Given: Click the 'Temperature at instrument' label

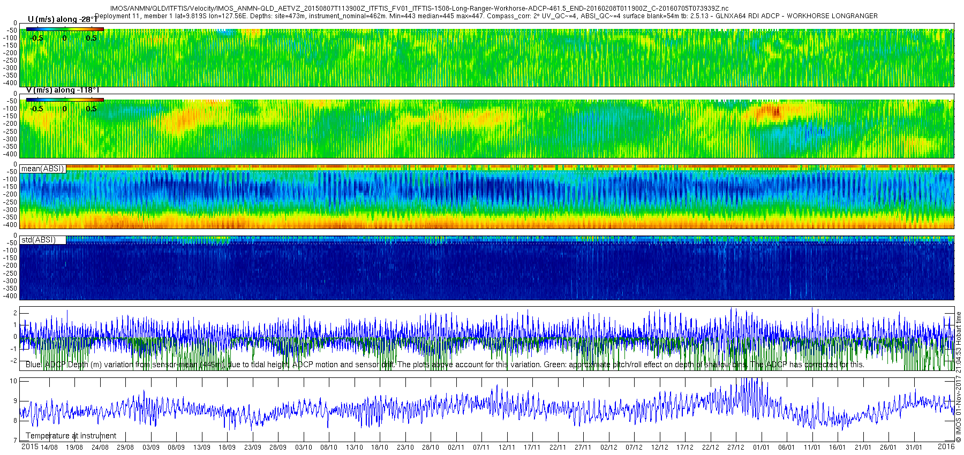Looking at the screenshot, I should [x=71, y=436].
